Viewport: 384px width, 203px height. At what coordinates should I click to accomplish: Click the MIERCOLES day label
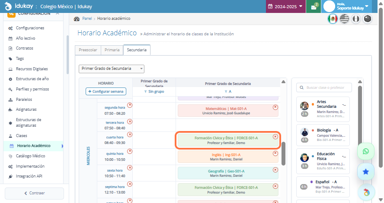[x=88, y=156]
